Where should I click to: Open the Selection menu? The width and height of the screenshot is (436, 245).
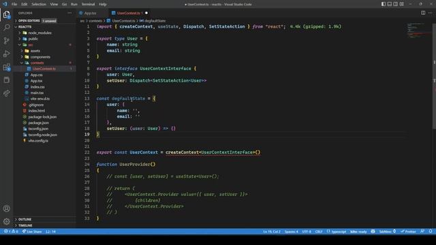pos(39,4)
